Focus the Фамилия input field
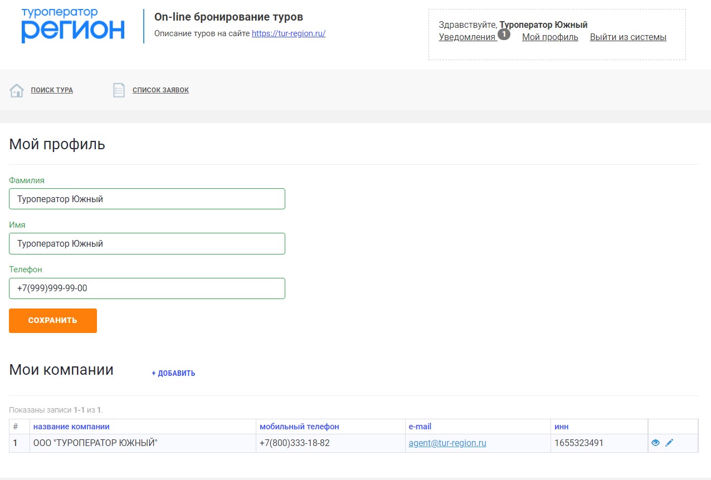 click(x=147, y=199)
